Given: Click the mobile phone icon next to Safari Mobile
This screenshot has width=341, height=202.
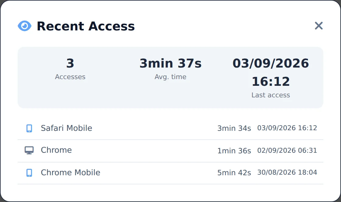Looking at the screenshot, I should click(x=29, y=128).
